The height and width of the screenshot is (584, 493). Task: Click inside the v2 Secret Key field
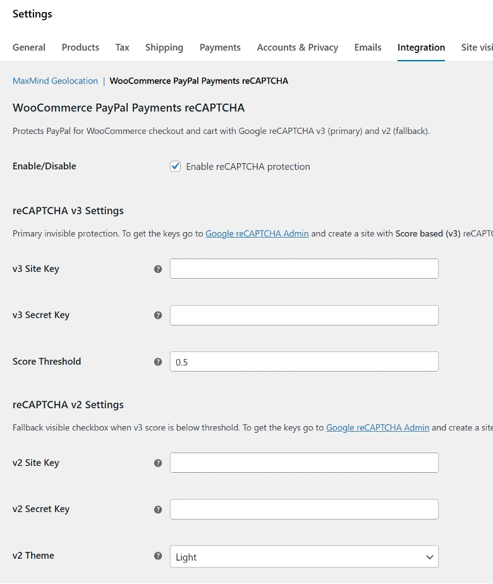tap(303, 509)
